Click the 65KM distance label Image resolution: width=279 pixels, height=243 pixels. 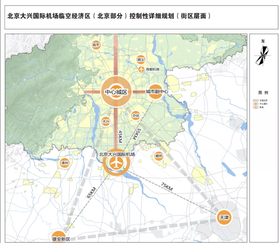(x=90, y=192)
